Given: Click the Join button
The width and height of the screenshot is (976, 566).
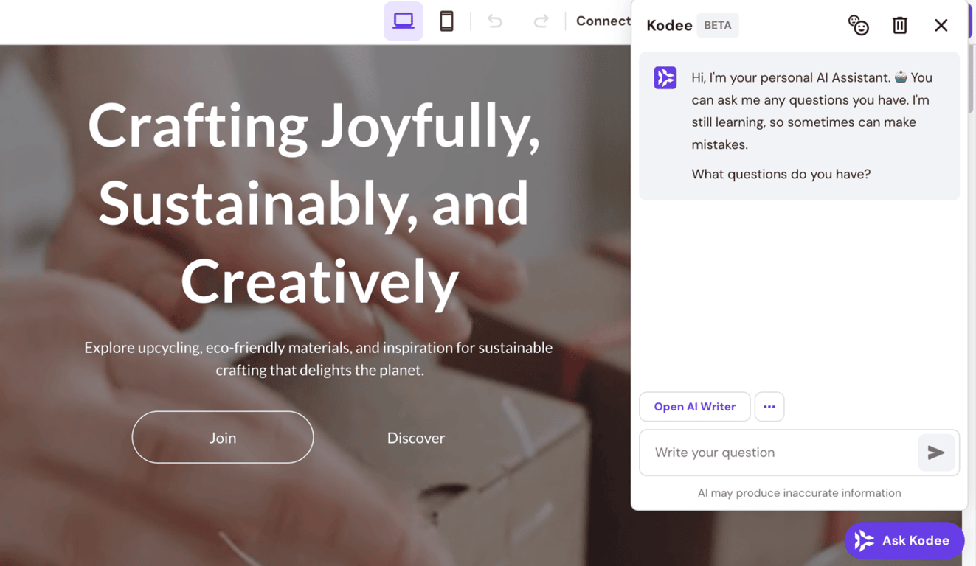Looking at the screenshot, I should point(222,437).
